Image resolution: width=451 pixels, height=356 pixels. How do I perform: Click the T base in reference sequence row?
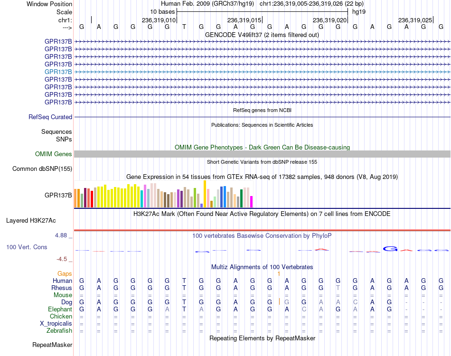pyautogui.click(x=184, y=27)
